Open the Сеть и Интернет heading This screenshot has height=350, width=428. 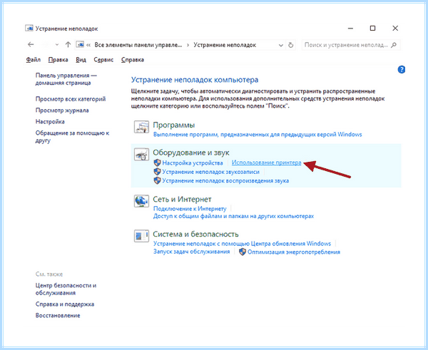pyautogui.click(x=182, y=200)
